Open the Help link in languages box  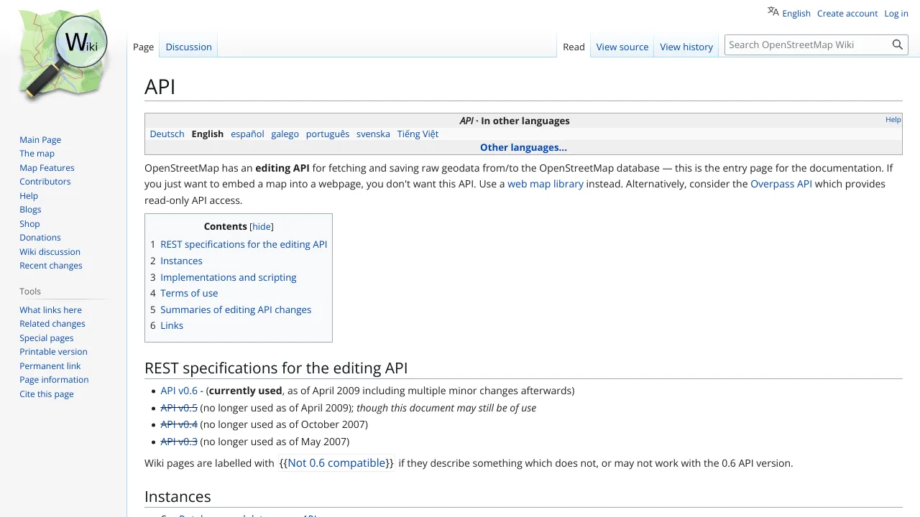pos(893,119)
